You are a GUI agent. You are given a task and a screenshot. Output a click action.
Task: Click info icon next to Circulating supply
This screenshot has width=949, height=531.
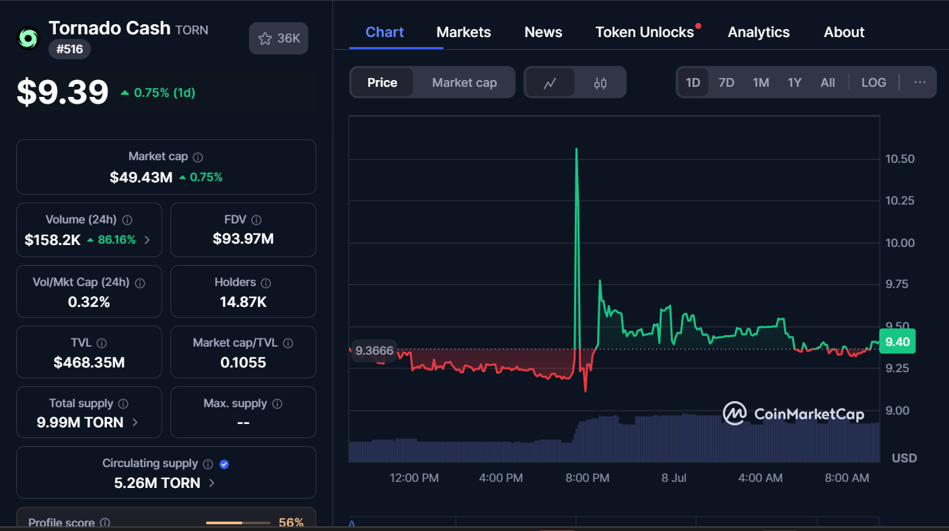[x=208, y=464]
